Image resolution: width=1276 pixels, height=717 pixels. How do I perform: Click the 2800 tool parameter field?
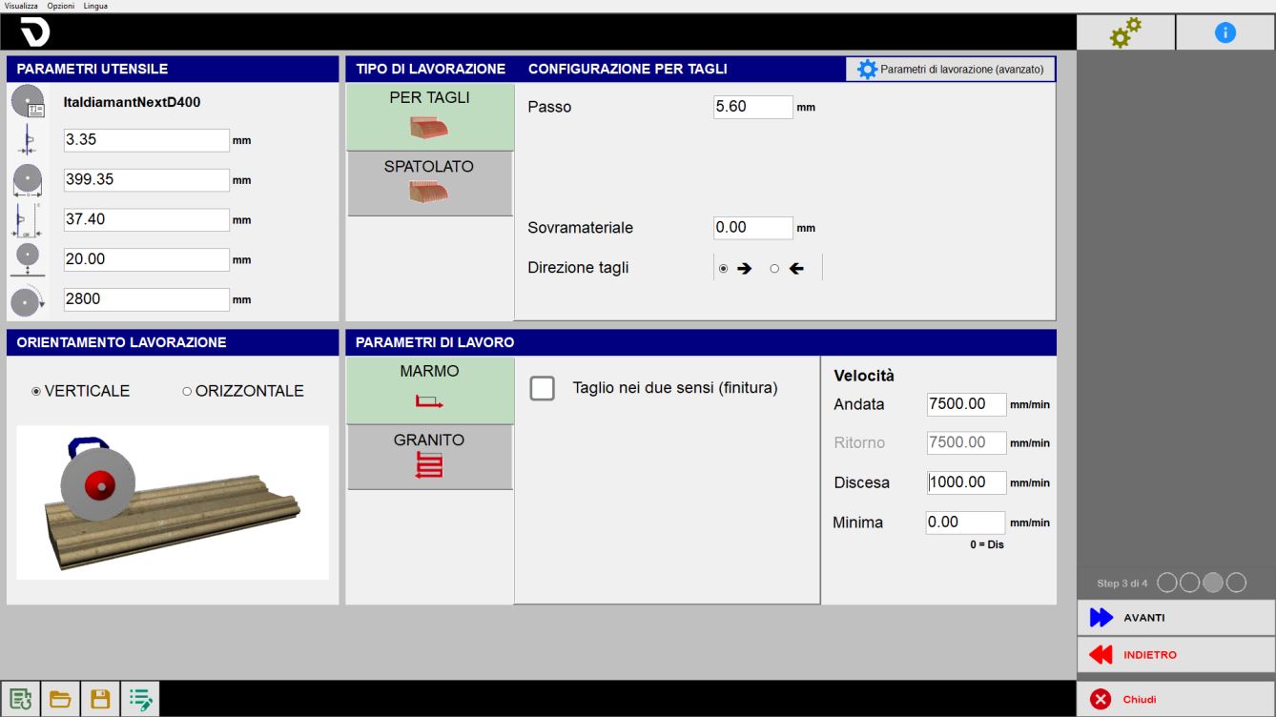[147, 299]
